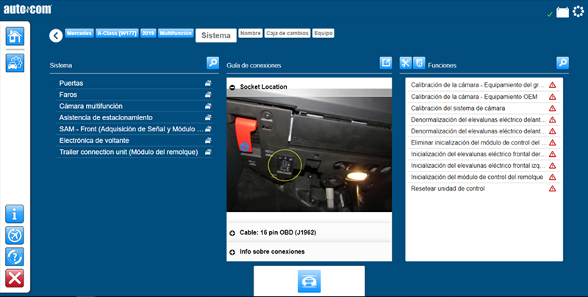This screenshot has width=588, height=297.
Task: Click previous image arrow on socket photo
Action: point(244,147)
